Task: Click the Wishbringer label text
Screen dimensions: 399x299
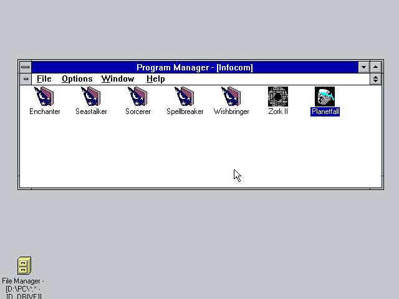Action: [x=231, y=112]
